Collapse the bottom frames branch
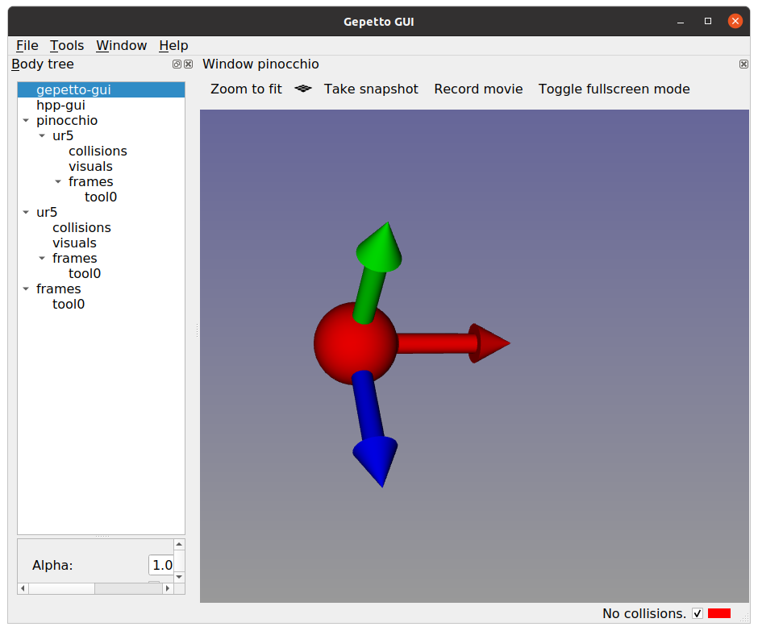Viewport: 758px width, 631px height. 26,289
